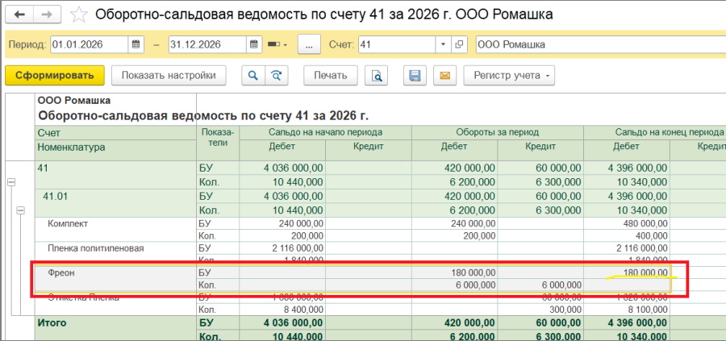Open calendar for period start date
This screenshot has height=341, width=726.
click(x=136, y=44)
